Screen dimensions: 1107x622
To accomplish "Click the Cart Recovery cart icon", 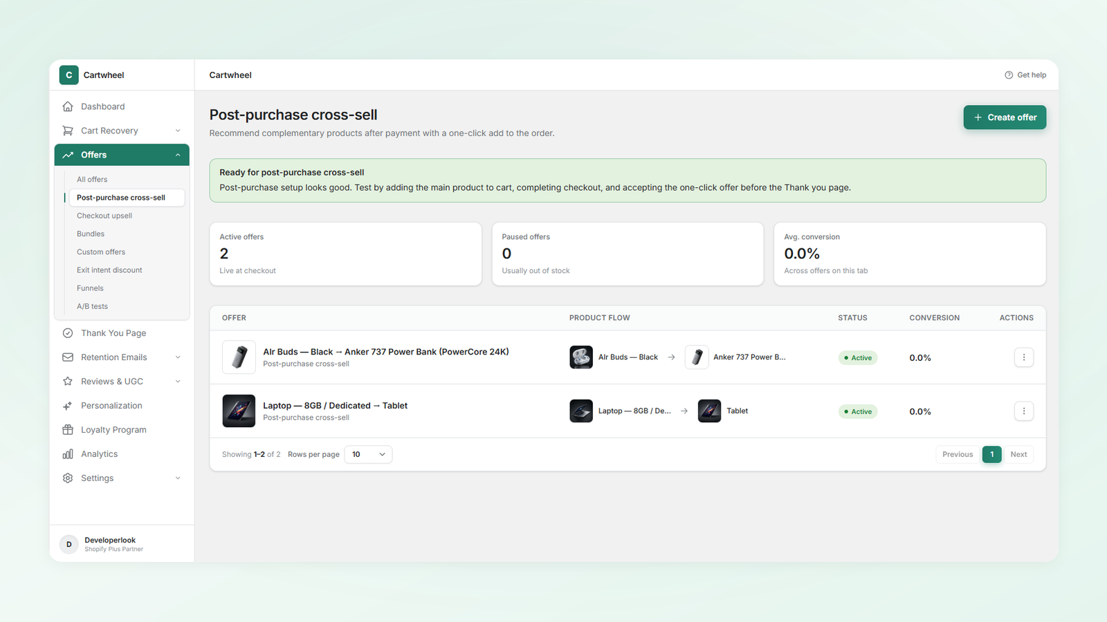I will pyautogui.click(x=68, y=131).
